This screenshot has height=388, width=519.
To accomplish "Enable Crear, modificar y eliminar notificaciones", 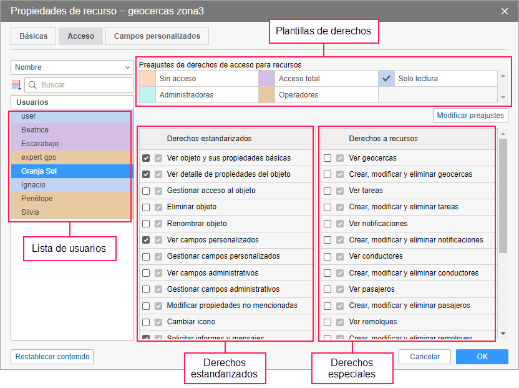I will pyautogui.click(x=327, y=240).
